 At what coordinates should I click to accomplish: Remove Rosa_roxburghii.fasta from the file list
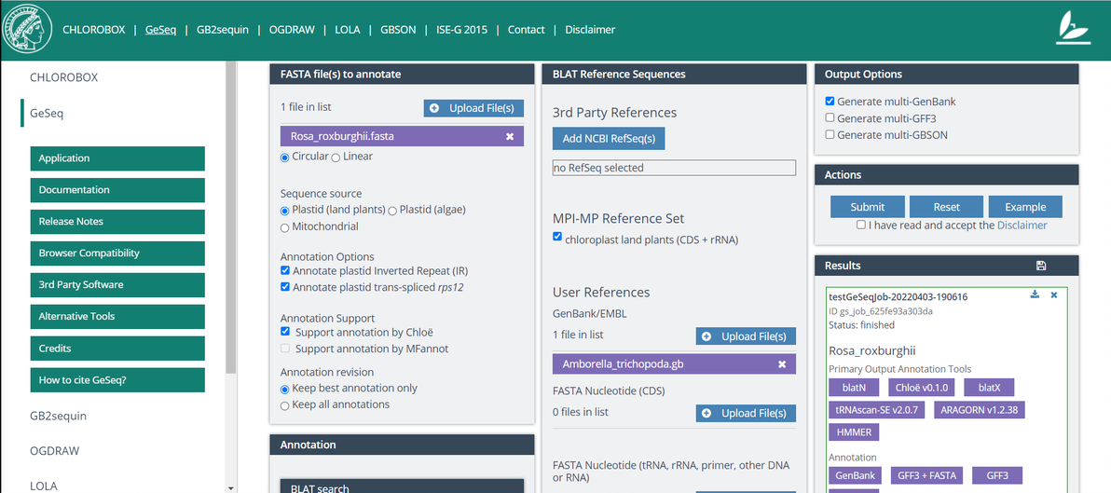510,136
